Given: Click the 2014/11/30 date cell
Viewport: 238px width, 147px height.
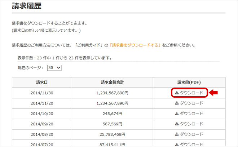Looking at the screenshot, I should click(x=42, y=93).
